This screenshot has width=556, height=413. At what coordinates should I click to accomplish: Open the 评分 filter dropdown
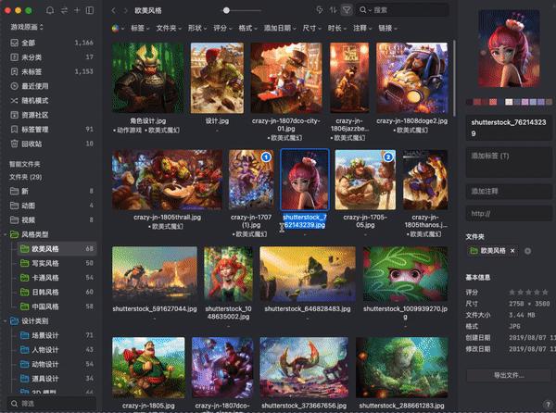(x=222, y=28)
